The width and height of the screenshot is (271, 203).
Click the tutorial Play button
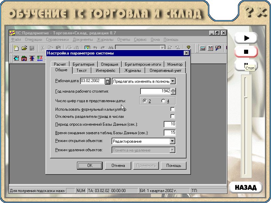(246, 38)
